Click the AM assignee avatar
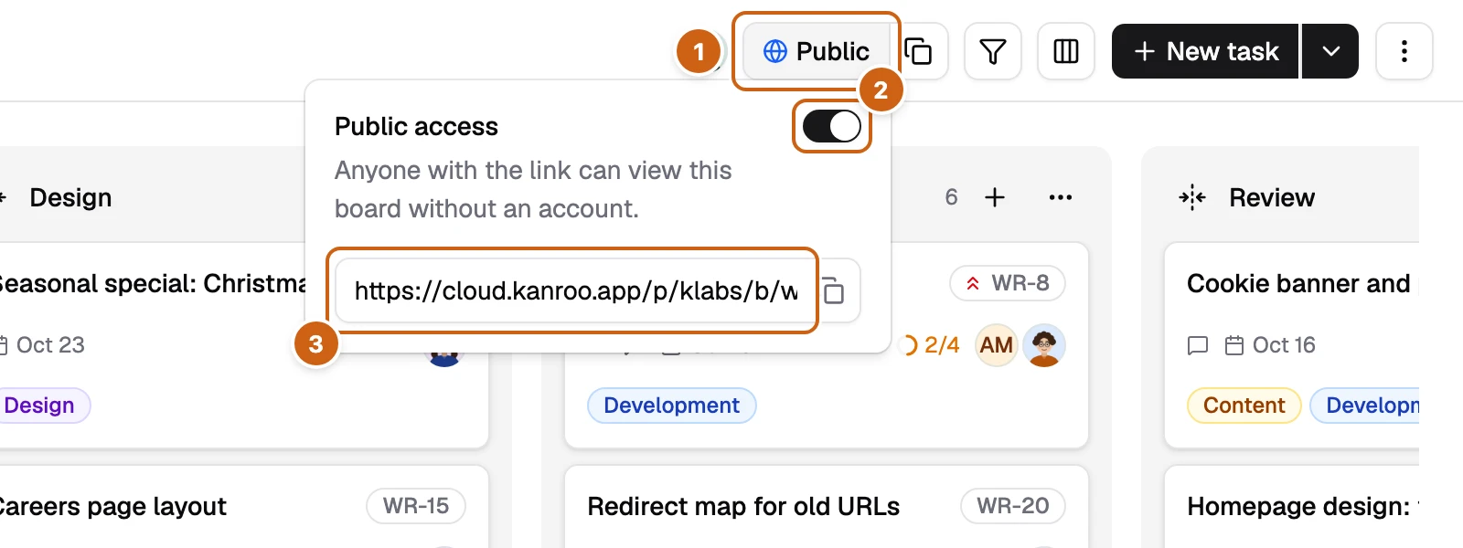Image resolution: width=1463 pixels, height=548 pixels. (x=997, y=345)
